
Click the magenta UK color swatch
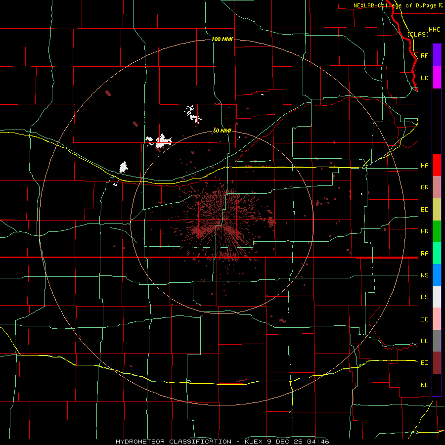click(437, 78)
